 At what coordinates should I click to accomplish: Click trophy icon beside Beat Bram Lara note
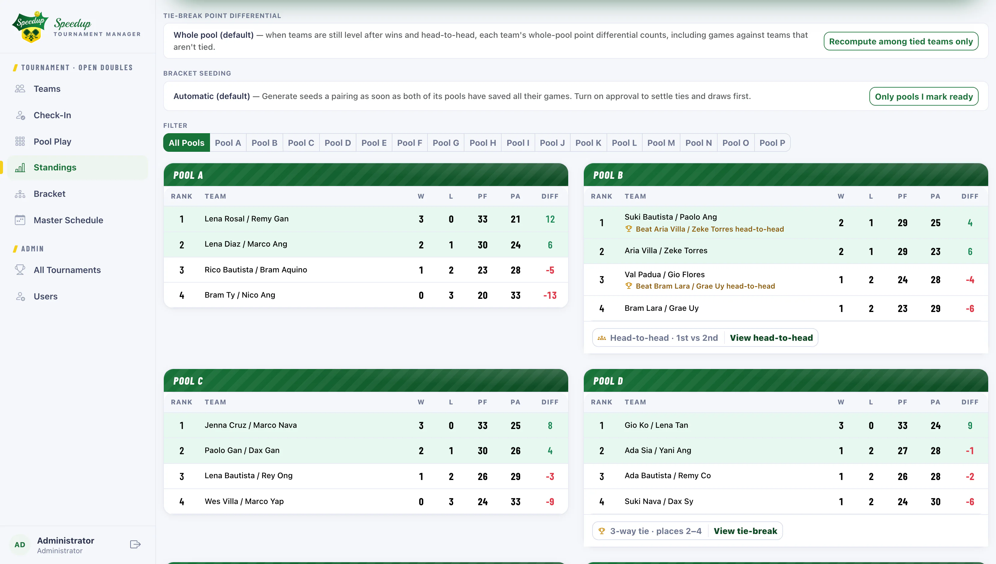(x=628, y=286)
